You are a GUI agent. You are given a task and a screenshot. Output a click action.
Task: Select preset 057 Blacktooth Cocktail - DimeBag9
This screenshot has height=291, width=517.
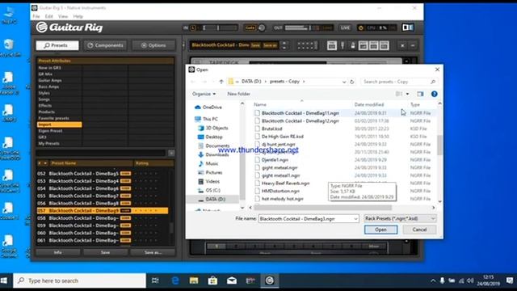point(103,210)
